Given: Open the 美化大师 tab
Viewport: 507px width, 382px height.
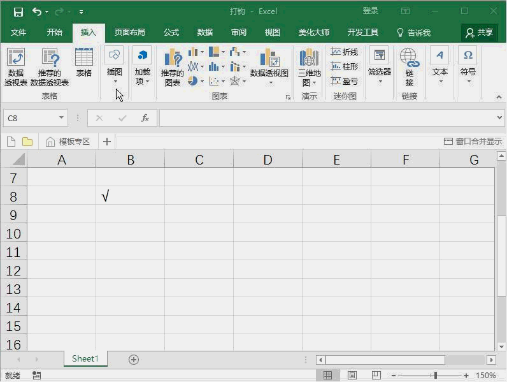Looking at the screenshot, I should [x=313, y=33].
